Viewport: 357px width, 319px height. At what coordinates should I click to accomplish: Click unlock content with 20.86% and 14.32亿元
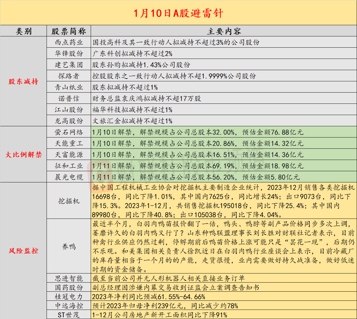click(198, 143)
